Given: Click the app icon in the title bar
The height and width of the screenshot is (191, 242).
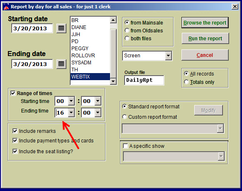Looking at the screenshot, I should click(6, 7).
